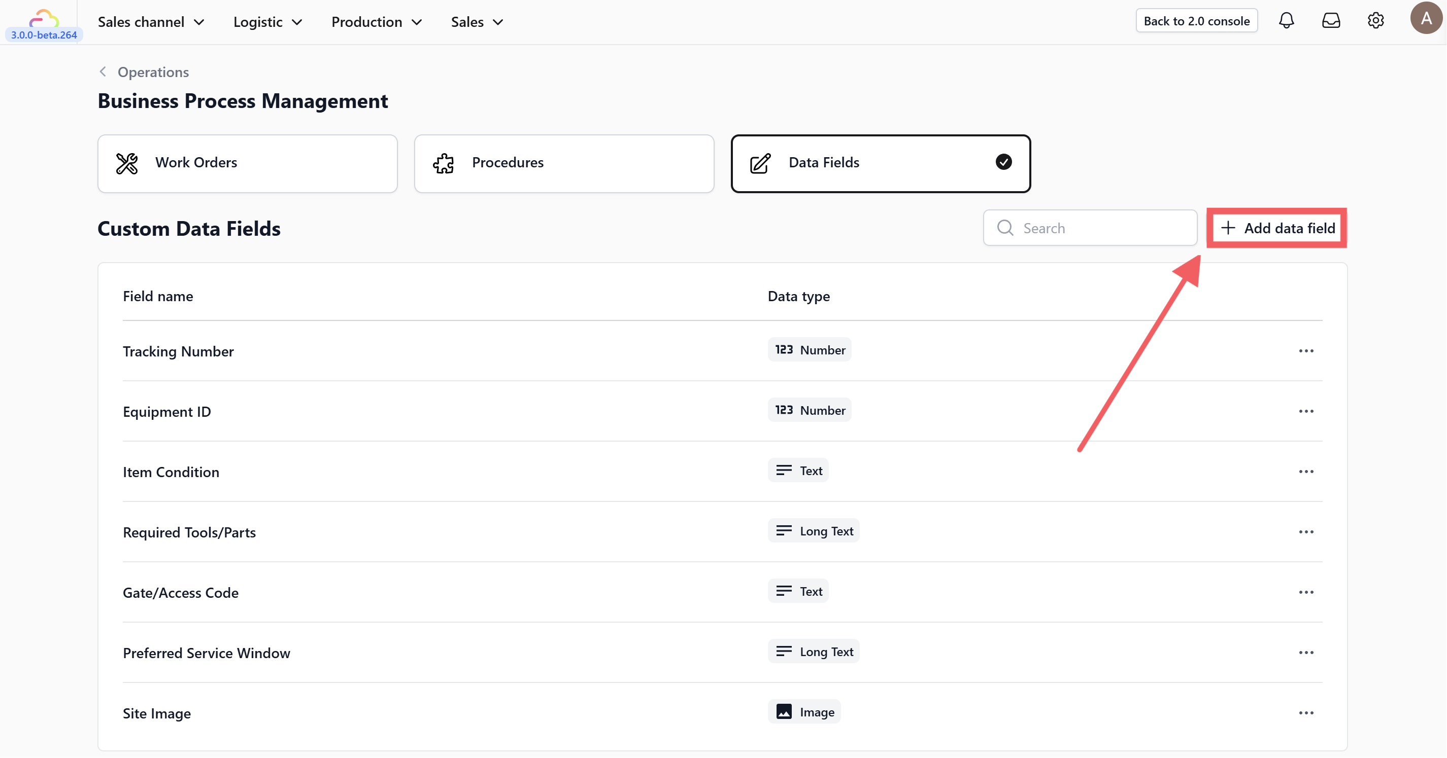The width and height of the screenshot is (1447, 758).
Task: Open the inbox tray icon
Action: [x=1331, y=21]
